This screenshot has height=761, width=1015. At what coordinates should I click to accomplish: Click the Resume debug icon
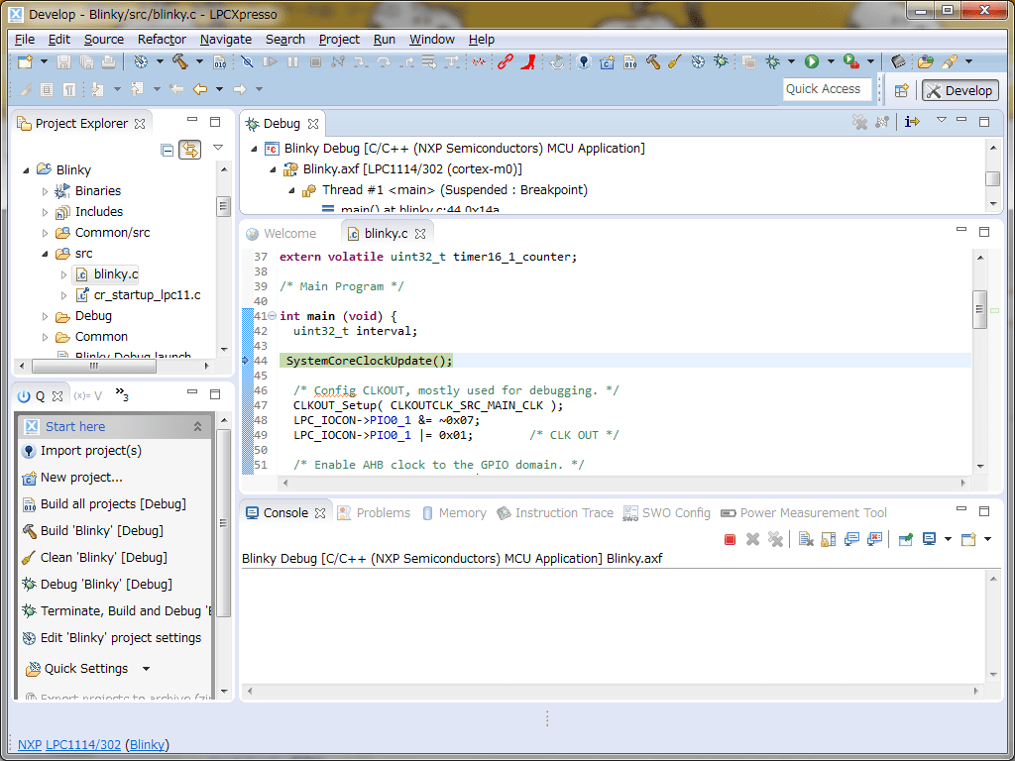click(x=270, y=61)
